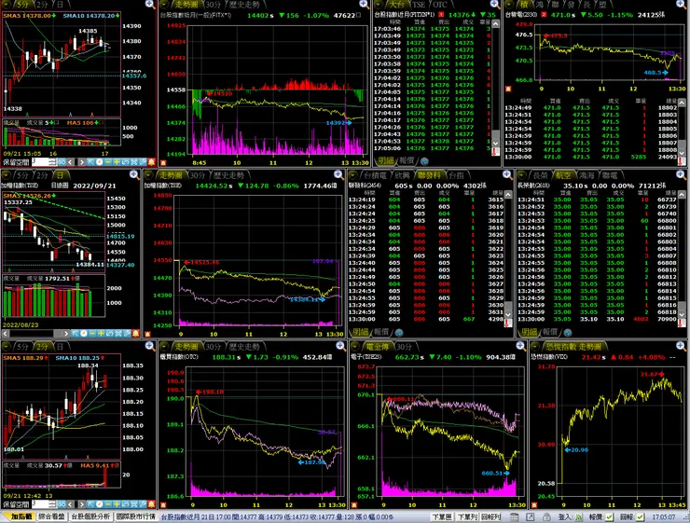Click the minus zoom-out icon on the top 5分 chart toolbar
The image size is (690, 523).
(108, 162)
